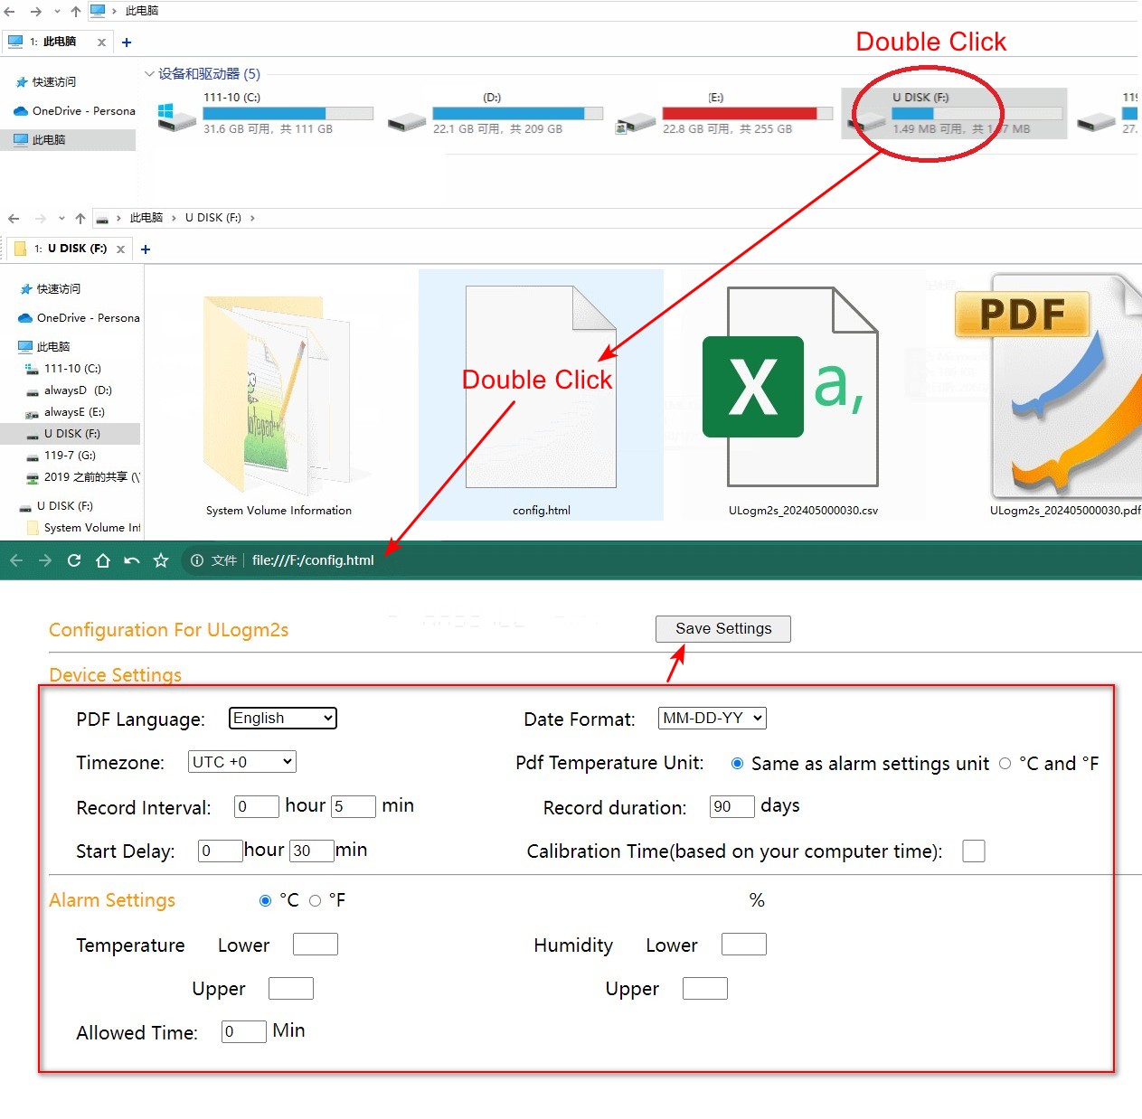1142x1119 pixels.
Task: Click the Save Settings button
Action: click(x=723, y=629)
